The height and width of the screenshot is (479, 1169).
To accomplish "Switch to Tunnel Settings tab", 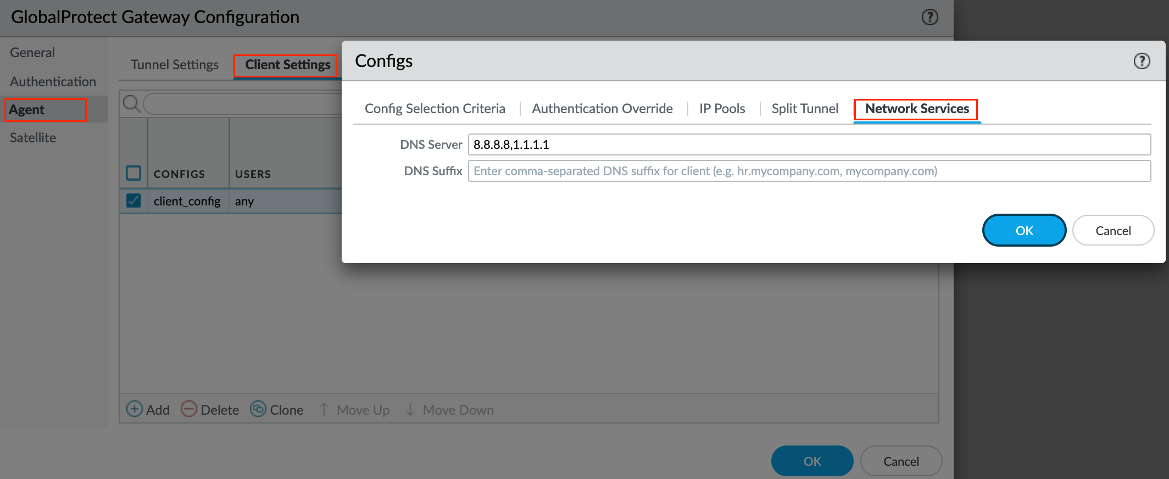I will 175,65.
